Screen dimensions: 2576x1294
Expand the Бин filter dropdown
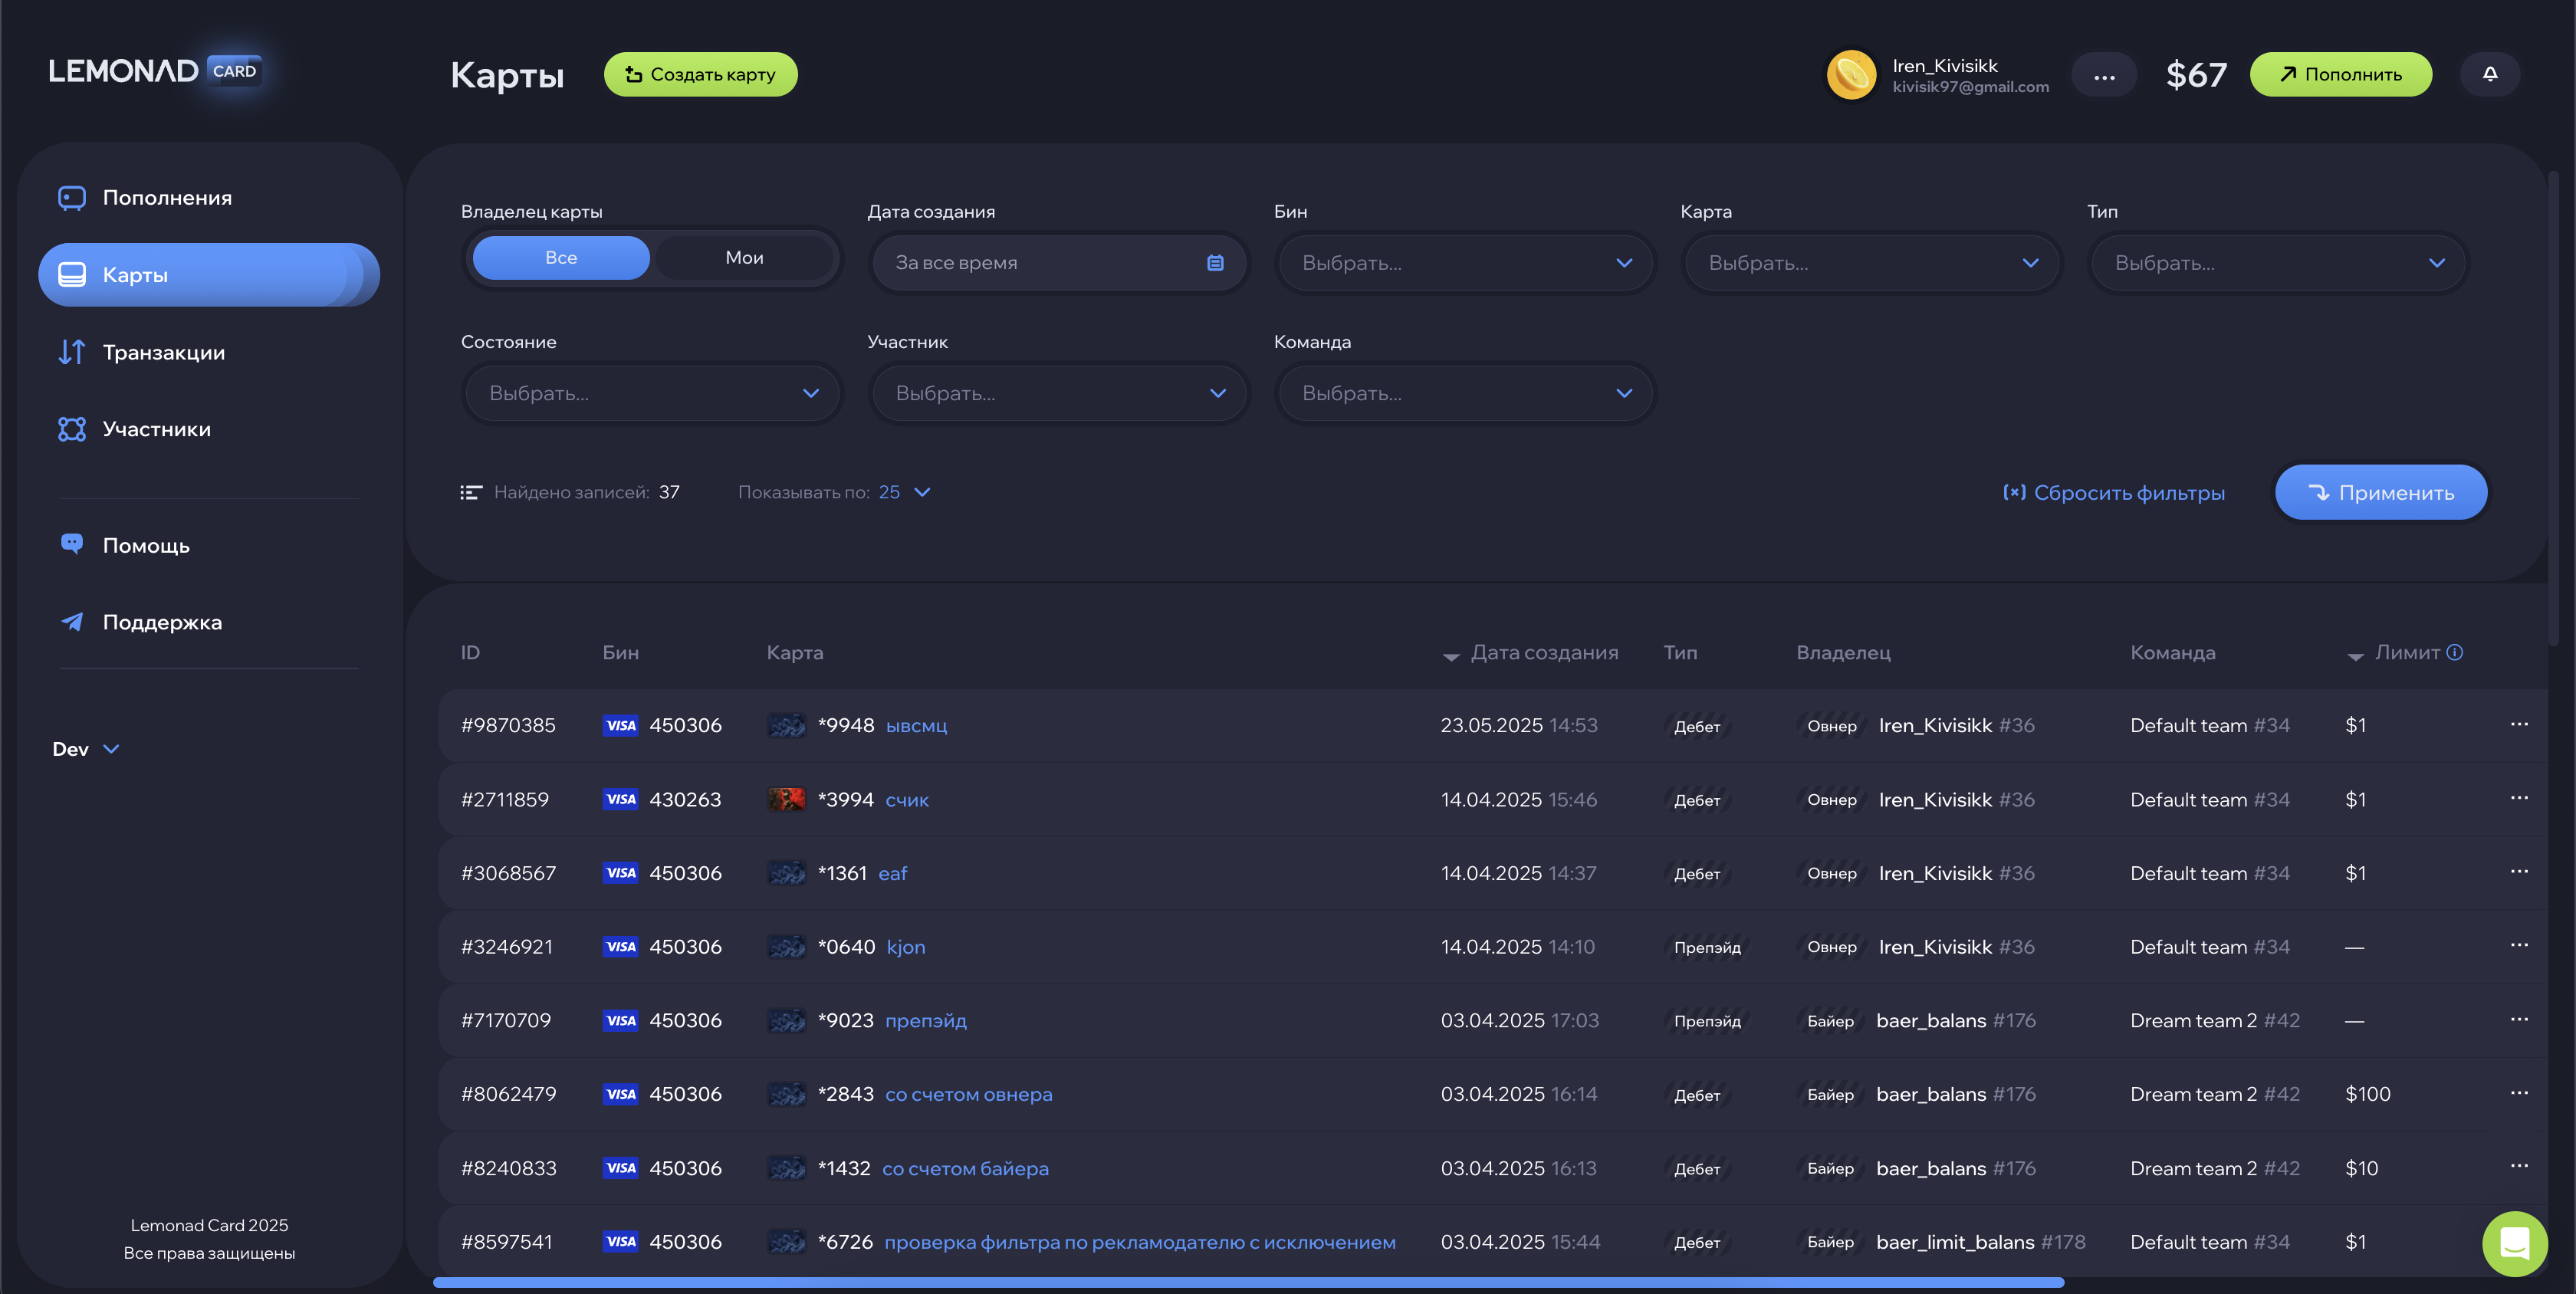[x=1465, y=263]
